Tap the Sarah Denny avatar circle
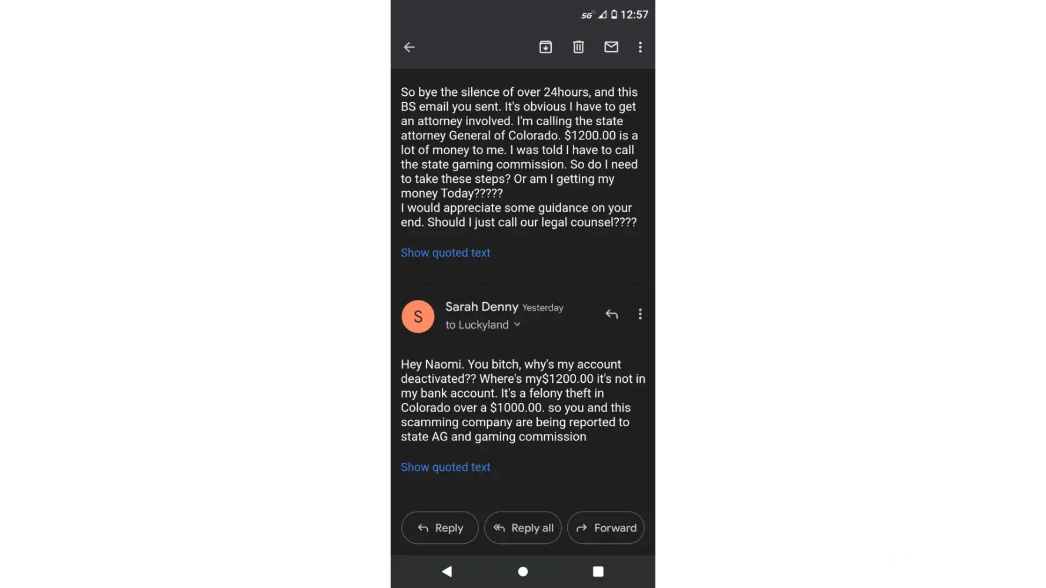Image resolution: width=1046 pixels, height=588 pixels. [x=418, y=316]
